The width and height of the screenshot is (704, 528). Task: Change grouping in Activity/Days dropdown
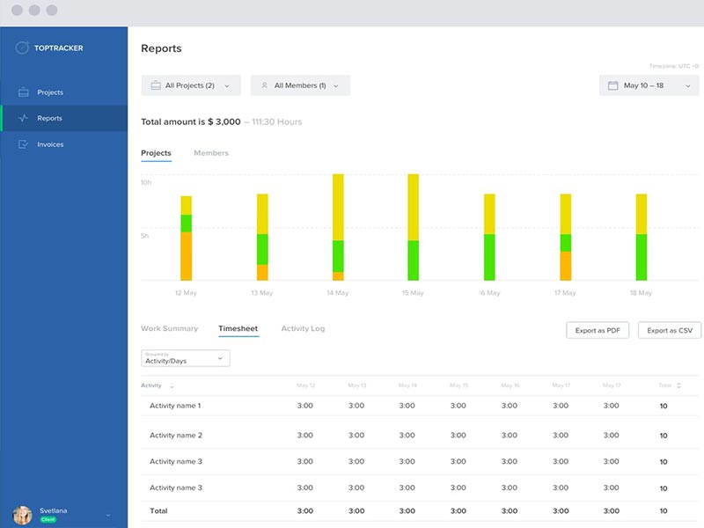186,358
